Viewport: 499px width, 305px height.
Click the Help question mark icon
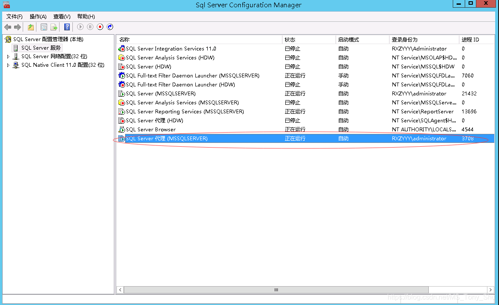click(x=67, y=27)
